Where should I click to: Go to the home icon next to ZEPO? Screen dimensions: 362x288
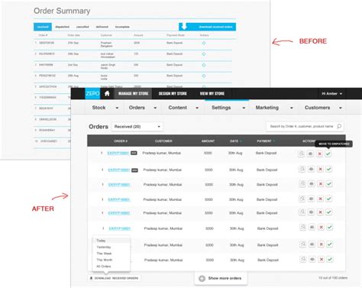click(107, 93)
